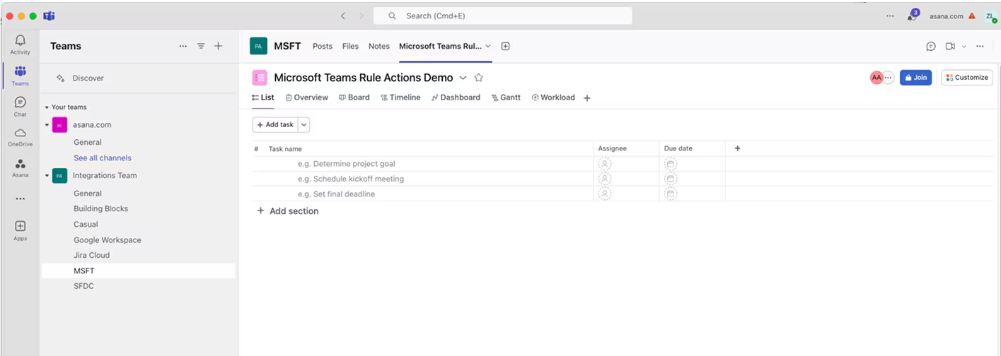Launch the Asana app in sidebar
Image resolution: width=1001 pixels, height=356 pixels.
point(20,167)
